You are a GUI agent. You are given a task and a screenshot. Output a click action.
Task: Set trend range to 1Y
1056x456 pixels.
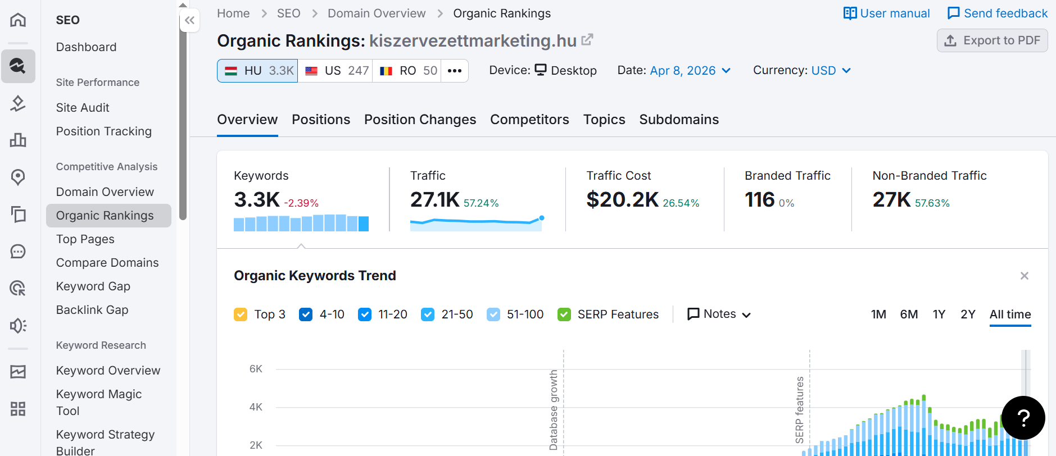click(939, 314)
